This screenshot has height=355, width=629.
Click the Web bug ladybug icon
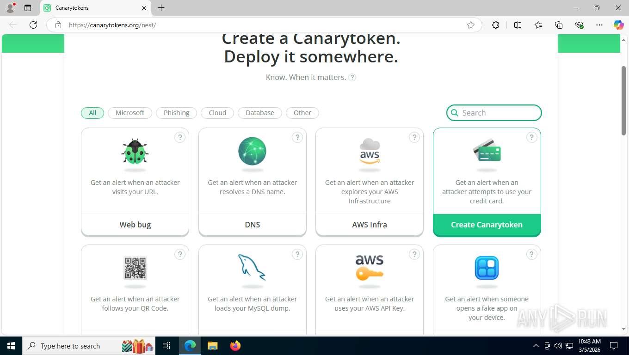135,151
